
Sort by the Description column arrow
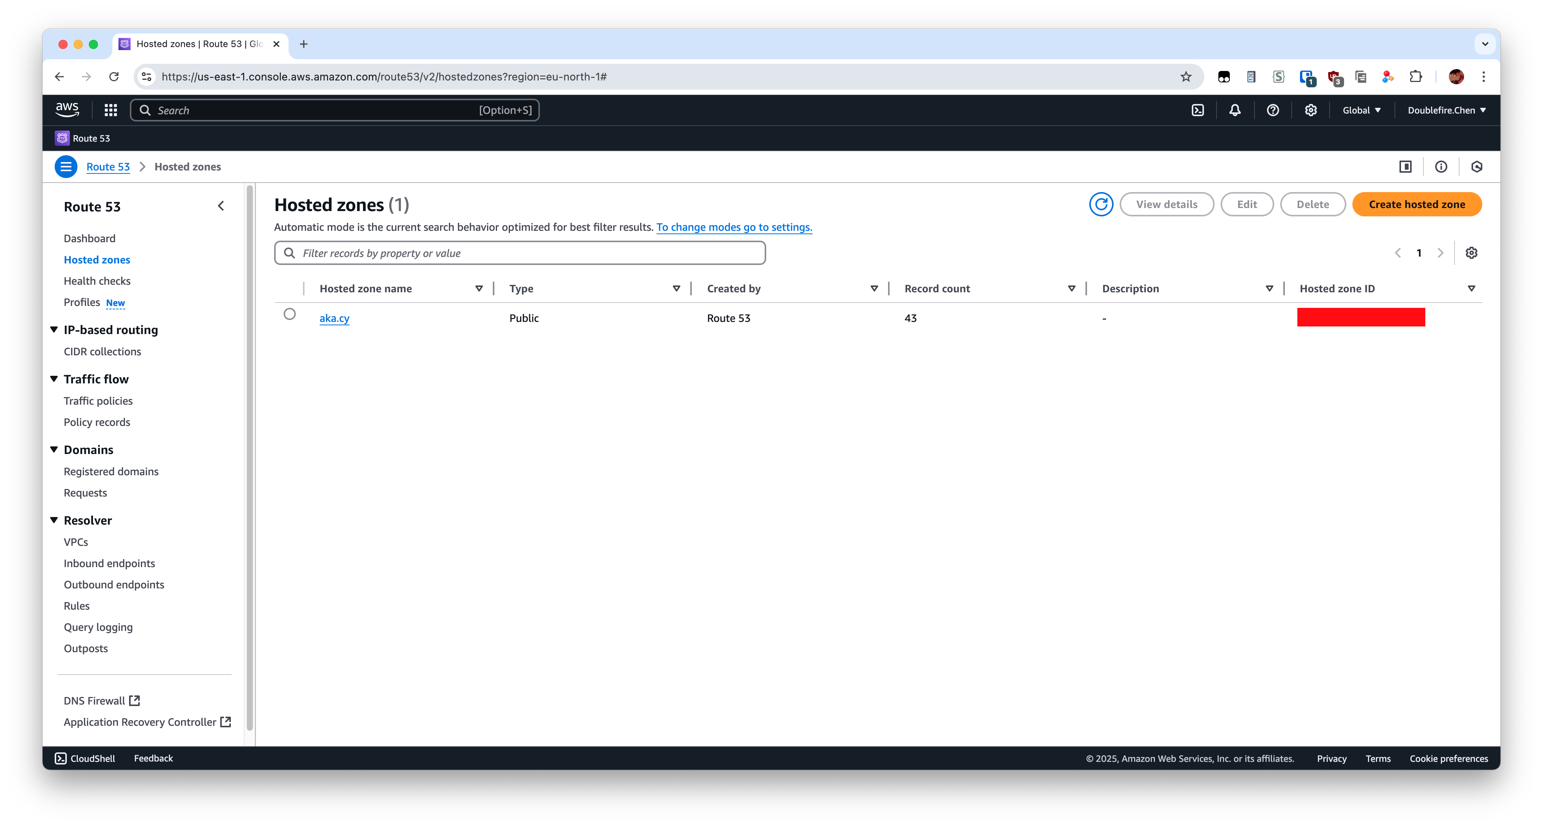pos(1269,289)
